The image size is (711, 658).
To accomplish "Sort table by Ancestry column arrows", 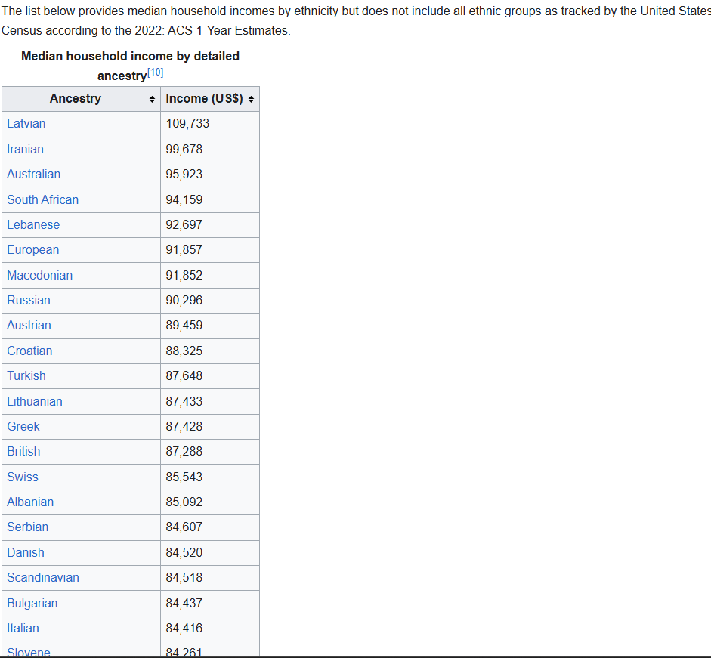I will click(152, 99).
